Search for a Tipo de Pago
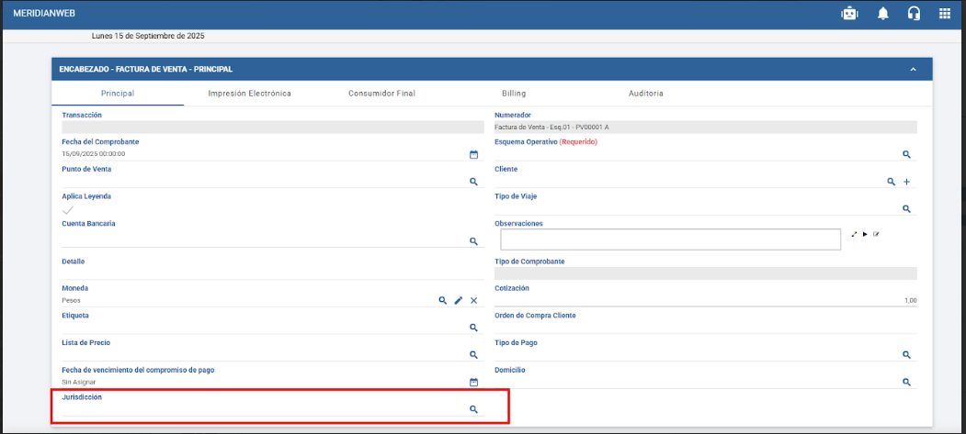Viewport: 966px width, 434px height. (907, 355)
